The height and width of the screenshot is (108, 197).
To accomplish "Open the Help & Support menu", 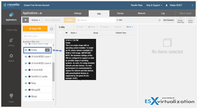I will 154,5.
